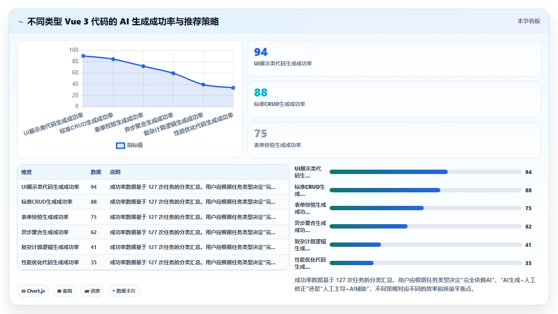
Task: Click the 35 value beside progress bar
Action: tap(528, 263)
